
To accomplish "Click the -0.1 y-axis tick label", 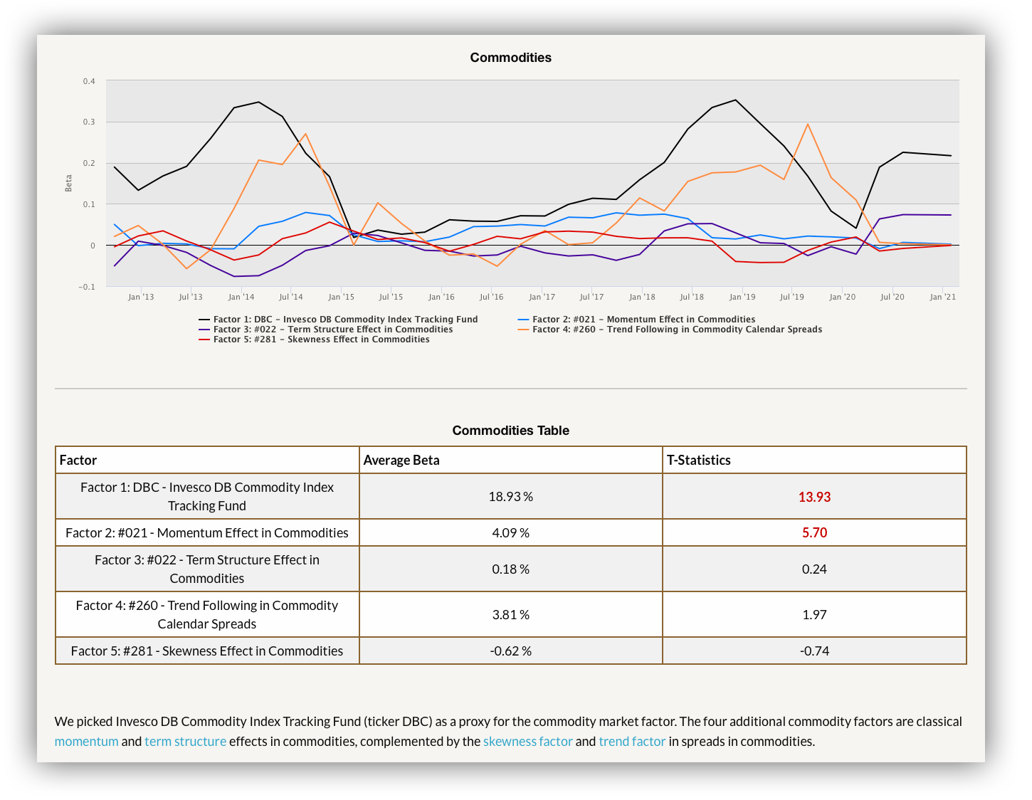I will click(88, 287).
